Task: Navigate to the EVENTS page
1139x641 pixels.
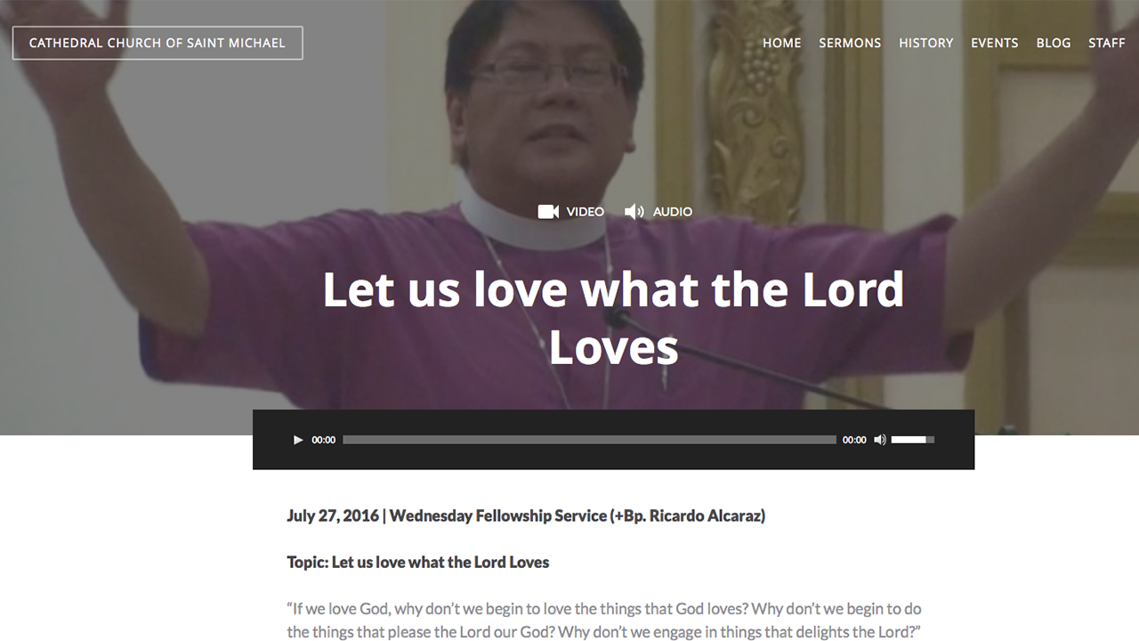Action: point(995,43)
